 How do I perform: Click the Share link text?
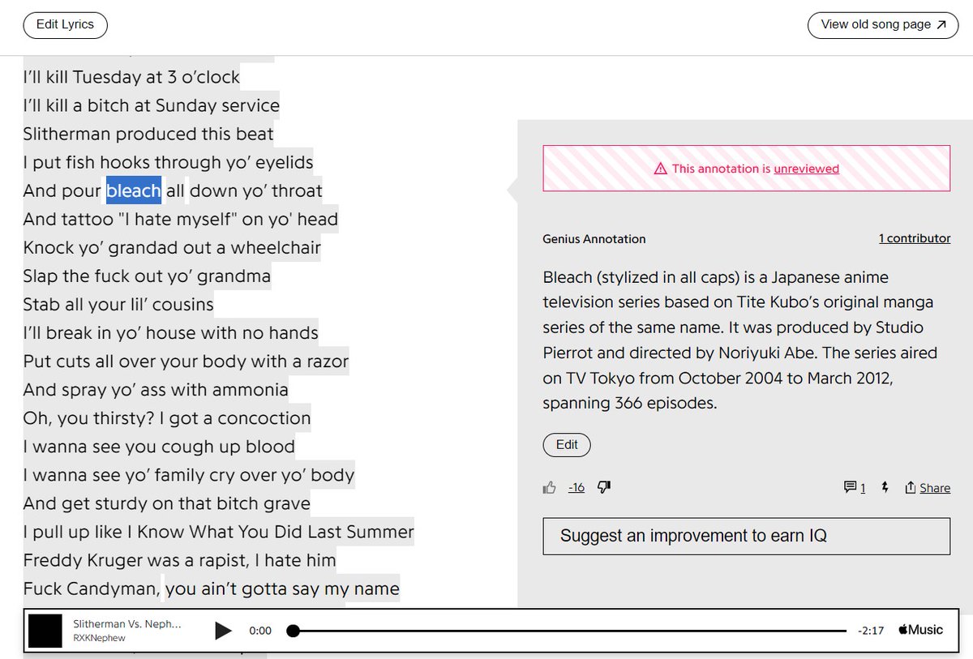click(935, 488)
